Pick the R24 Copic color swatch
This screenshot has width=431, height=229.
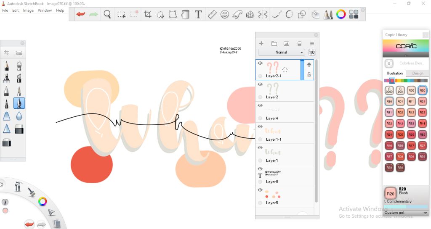pos(389,134)
